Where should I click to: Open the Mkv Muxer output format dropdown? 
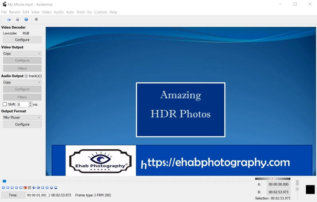22,117
